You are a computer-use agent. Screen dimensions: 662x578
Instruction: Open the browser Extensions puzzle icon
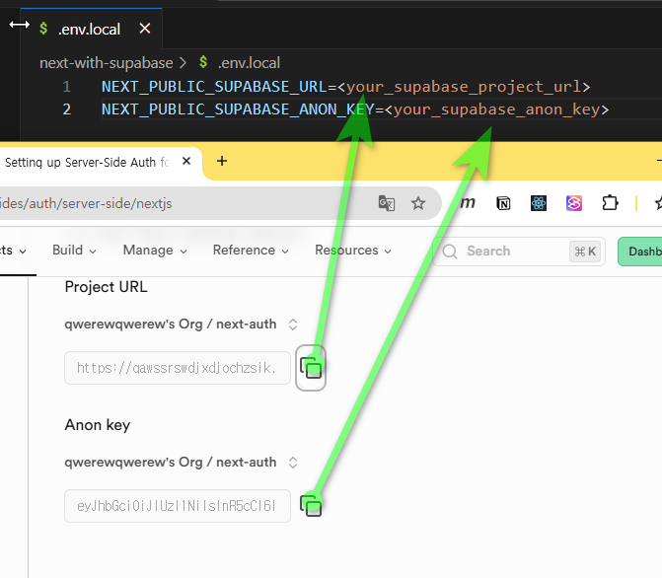610,203
